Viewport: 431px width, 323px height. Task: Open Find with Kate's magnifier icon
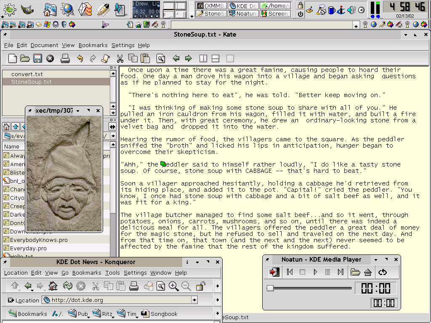(x=161, y=58)
